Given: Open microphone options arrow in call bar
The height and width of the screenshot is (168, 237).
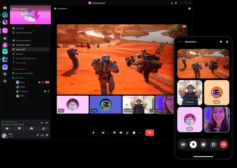Looking at the screenshot, I should coord(98,133).
